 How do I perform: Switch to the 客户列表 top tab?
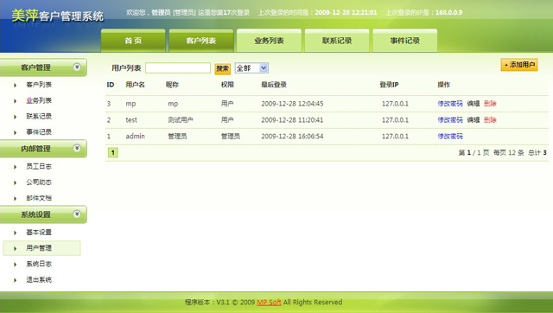201,41
